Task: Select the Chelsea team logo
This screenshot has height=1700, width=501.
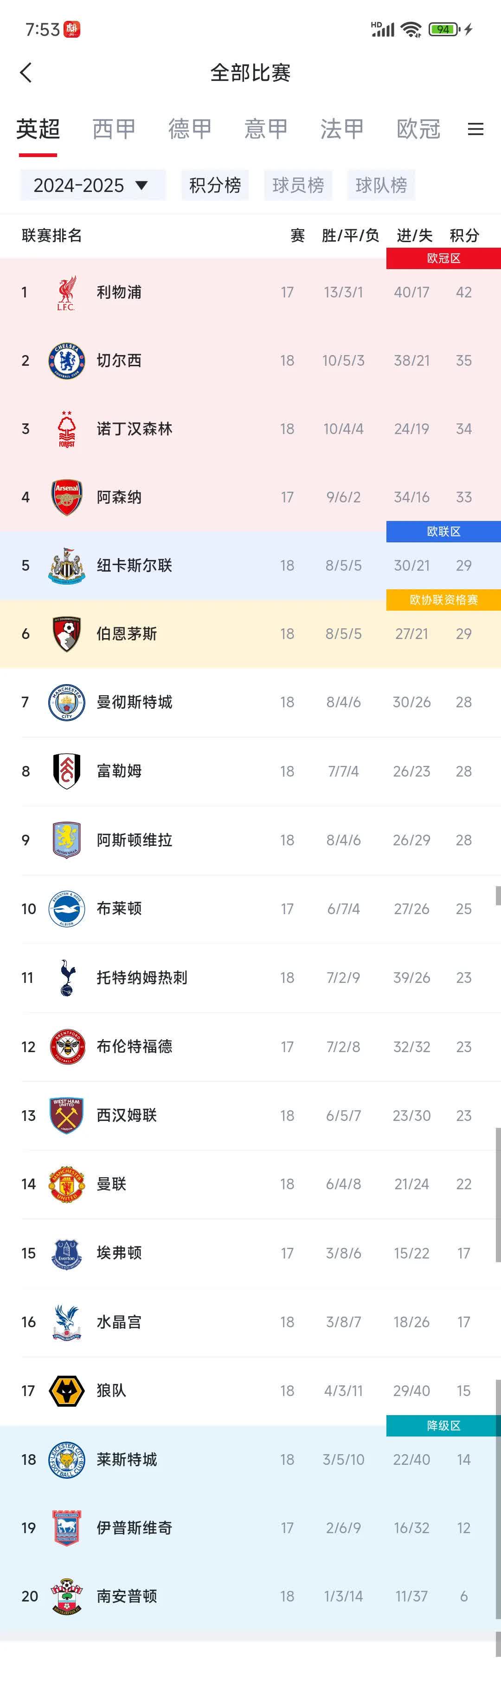Action: point(66,360)
